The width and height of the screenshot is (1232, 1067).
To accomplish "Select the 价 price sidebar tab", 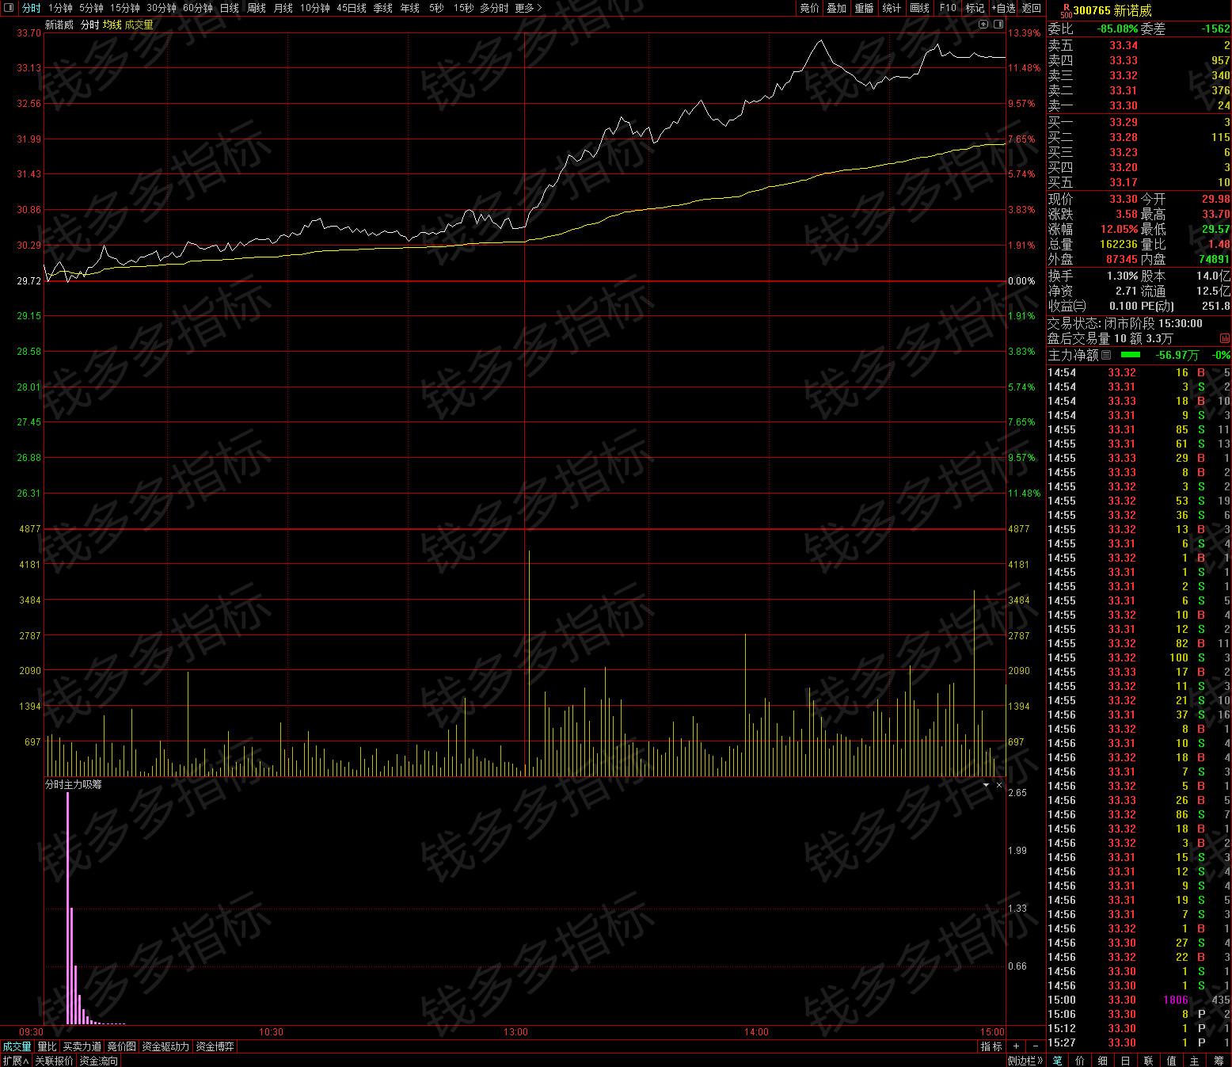I will [1080, 1061].
